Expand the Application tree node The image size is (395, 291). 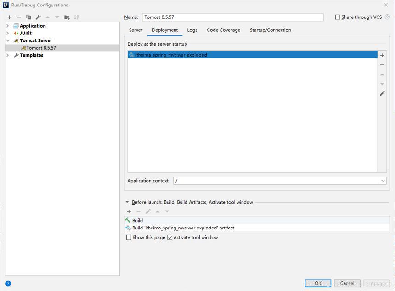point(7,26)
